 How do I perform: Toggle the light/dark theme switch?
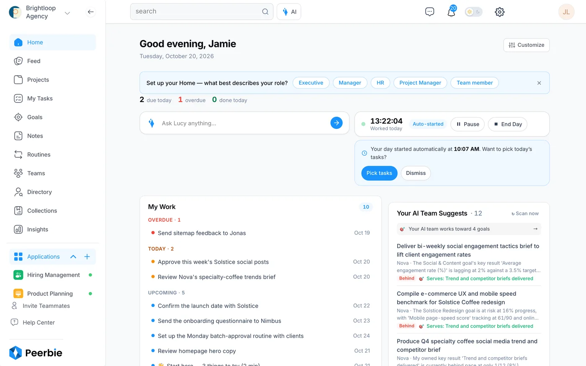[x=473, y=12]
